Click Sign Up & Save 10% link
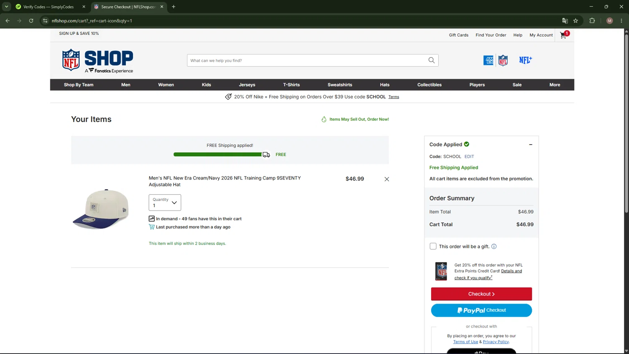Viewport: 629px width, 354px height. (x=79, y=34)
